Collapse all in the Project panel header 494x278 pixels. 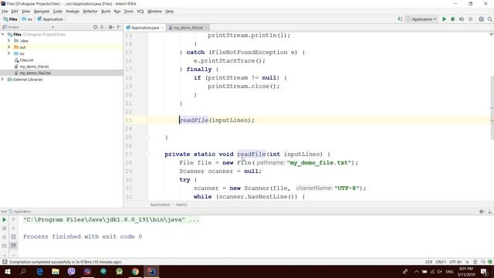[x=102, y=27]
